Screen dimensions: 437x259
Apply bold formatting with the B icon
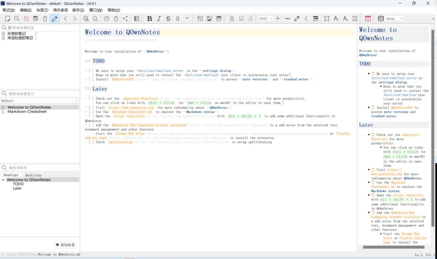point(149,19)
